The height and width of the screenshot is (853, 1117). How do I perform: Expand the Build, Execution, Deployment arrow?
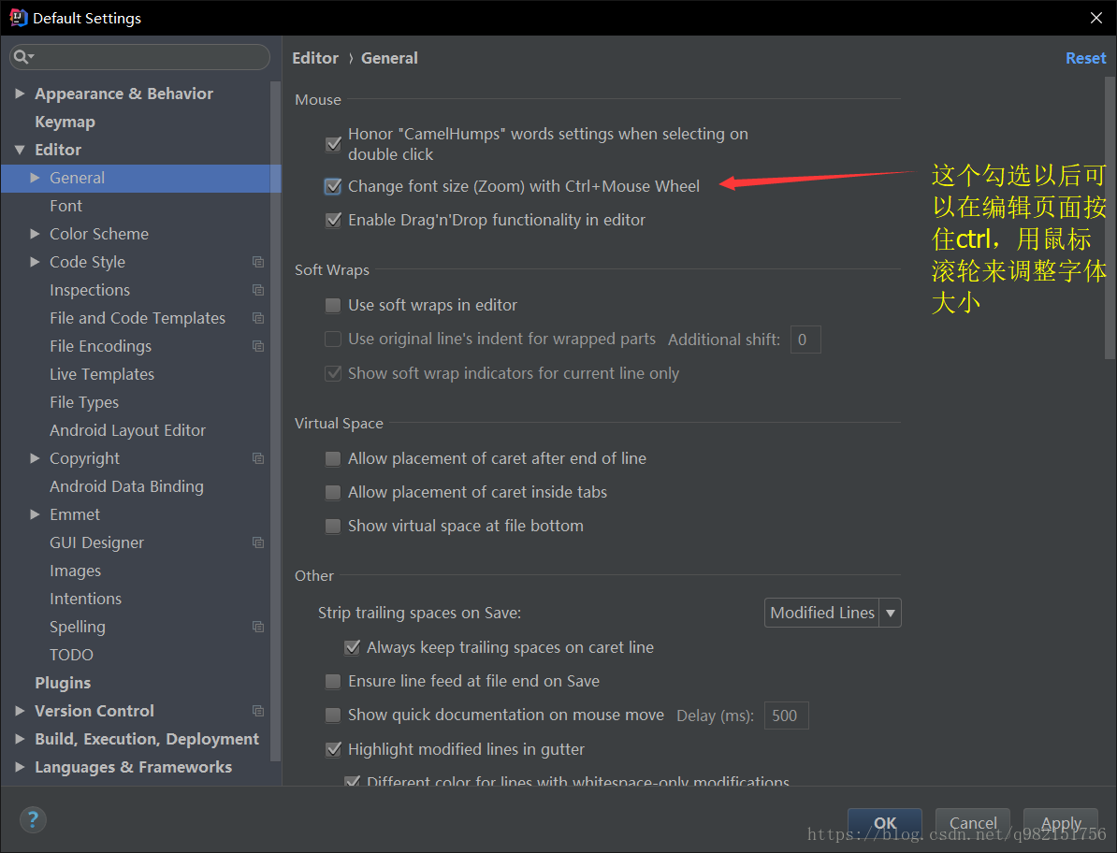(x=20, y=739)
